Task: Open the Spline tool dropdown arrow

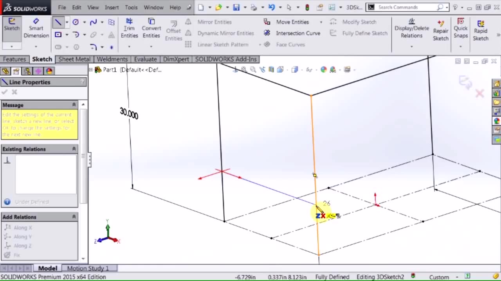Action: [x=102, y=22]
